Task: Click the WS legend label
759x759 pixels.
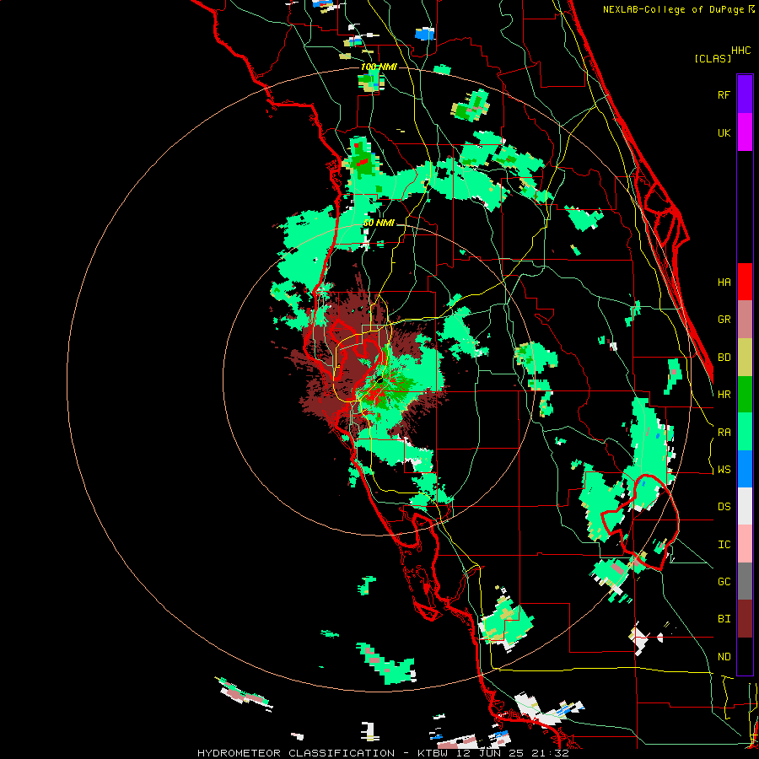Action: (x=724, y=470)
